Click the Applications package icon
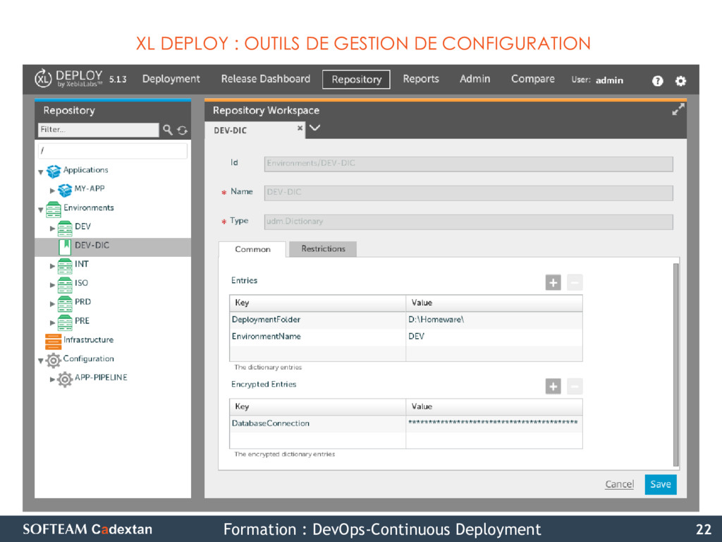The width and height of the screenshot is (722, 542). pyautogui.click(x=54, y=171)
